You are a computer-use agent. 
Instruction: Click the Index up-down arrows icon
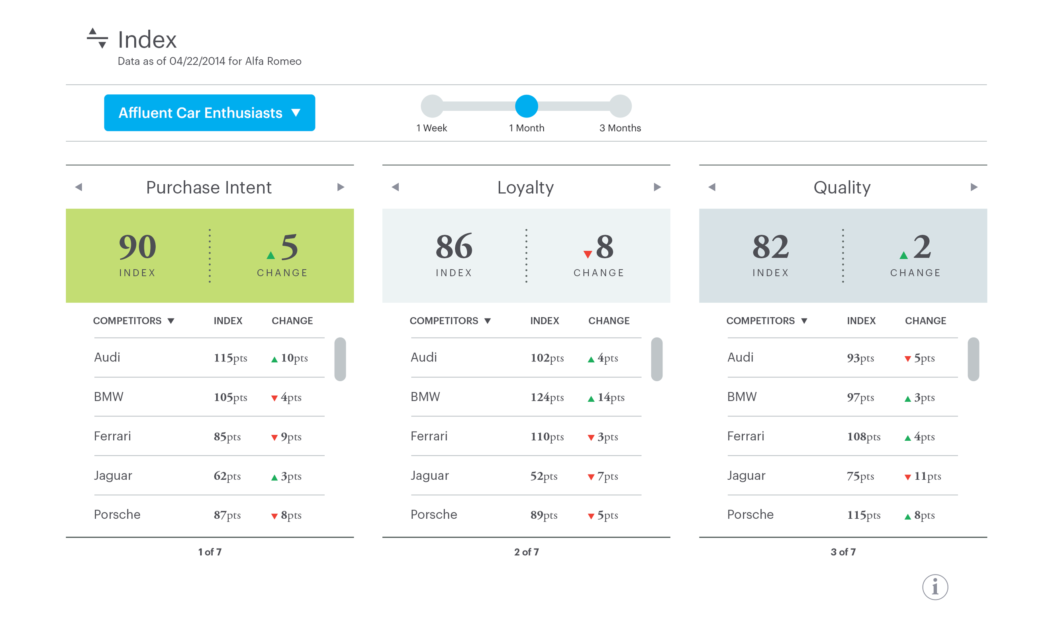coord(97,39)
